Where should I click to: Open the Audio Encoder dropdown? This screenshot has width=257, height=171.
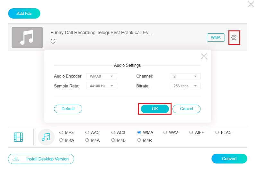102,76
